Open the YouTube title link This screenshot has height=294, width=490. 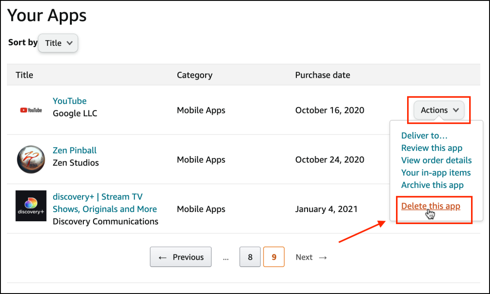pyautogui.click(x=69, y=101)
